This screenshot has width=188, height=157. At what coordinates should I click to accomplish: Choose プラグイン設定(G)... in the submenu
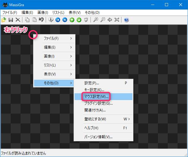(x=103, y=103)
